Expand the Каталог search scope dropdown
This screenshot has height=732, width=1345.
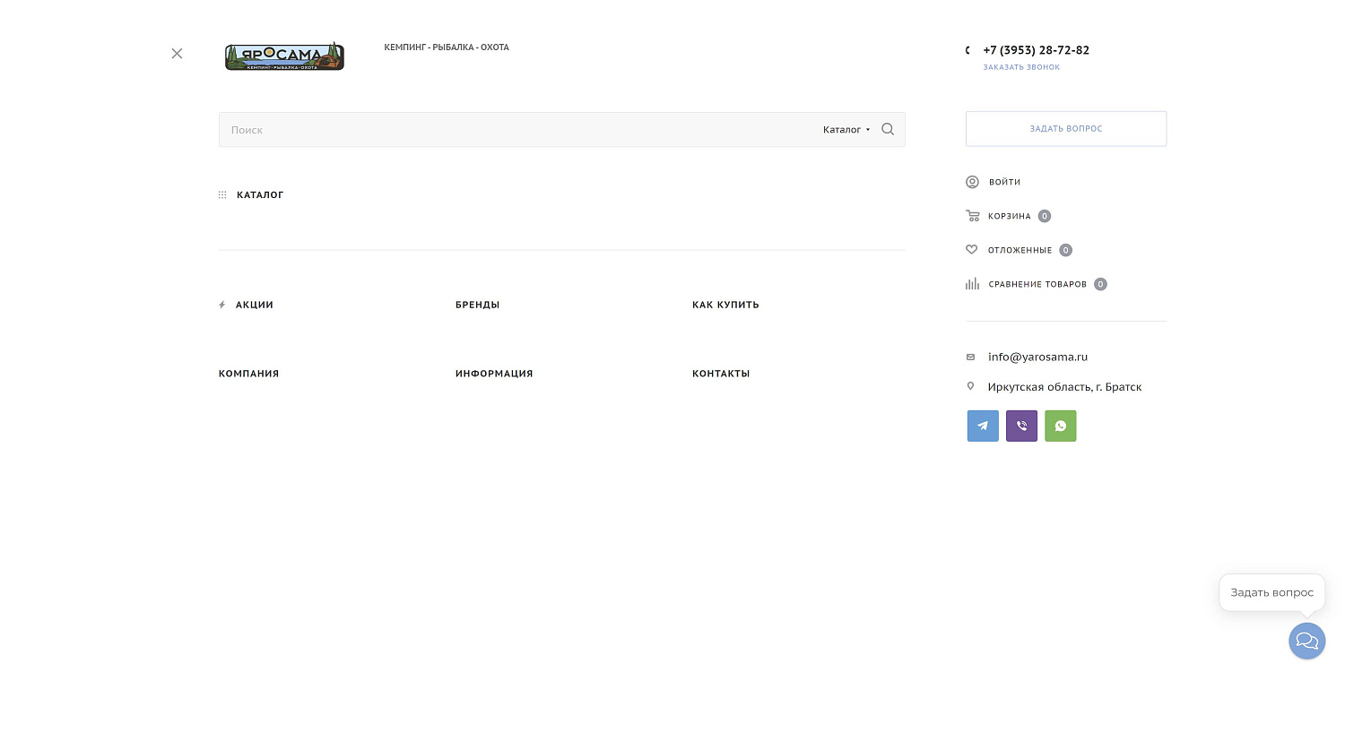[x=846, y=130]
